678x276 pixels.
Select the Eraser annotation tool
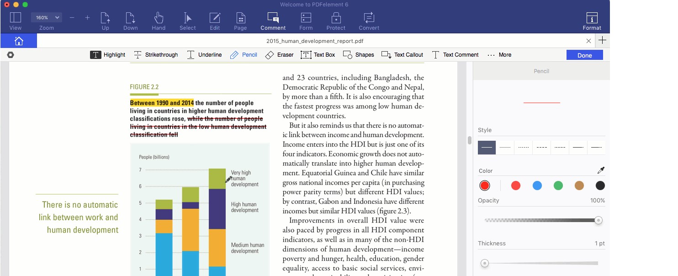(x=279, y=54)
